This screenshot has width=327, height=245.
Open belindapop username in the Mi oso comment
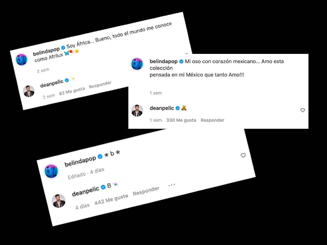pyautogui.click(x=163, y=62)
